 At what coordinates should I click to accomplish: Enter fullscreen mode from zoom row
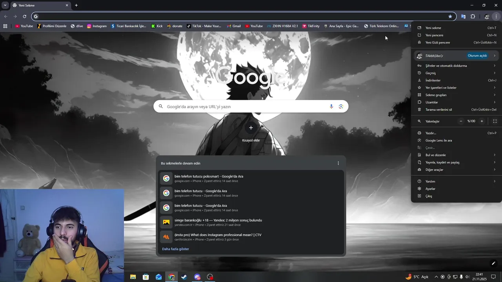click(x=495, y=121)
